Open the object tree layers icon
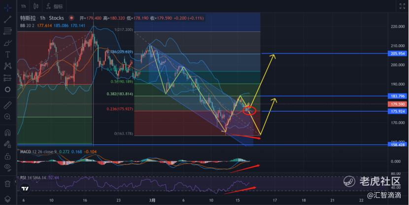This screenshot has height=205, width=409. [x=7, y=199]
